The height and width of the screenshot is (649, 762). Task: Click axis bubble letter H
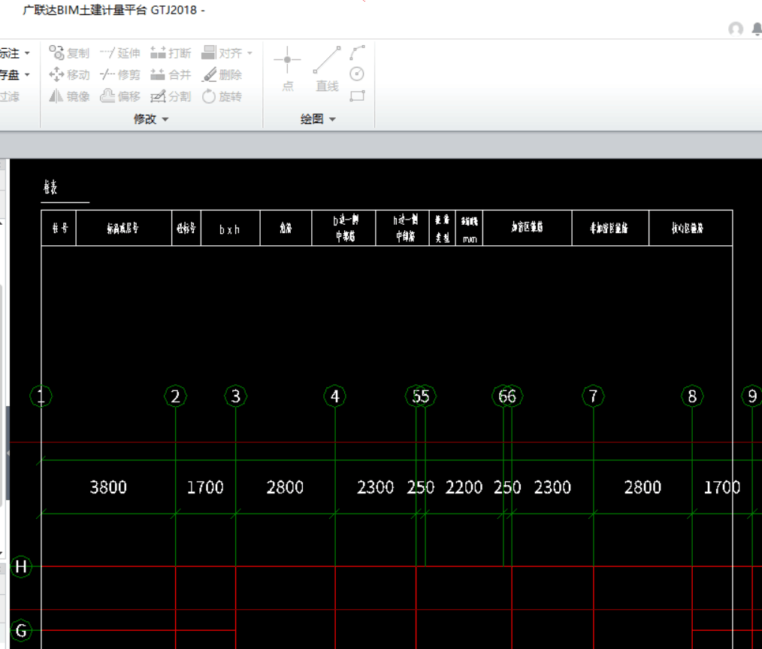click(21, 566)
